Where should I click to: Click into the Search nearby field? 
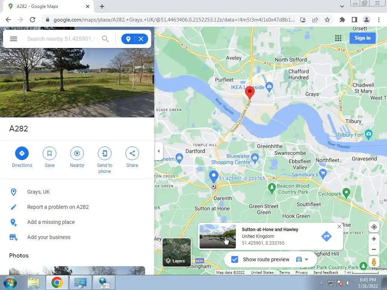coord(62,39)
